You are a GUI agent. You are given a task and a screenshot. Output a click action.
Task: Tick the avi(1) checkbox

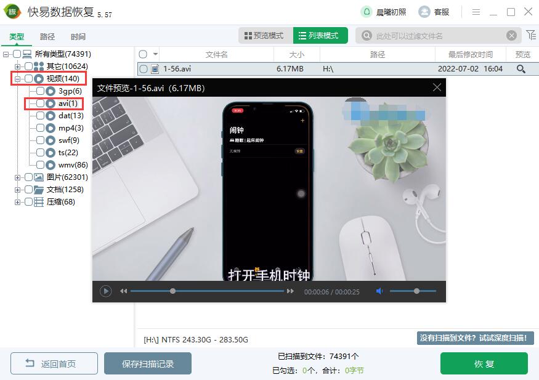click(x=40, y=103)
